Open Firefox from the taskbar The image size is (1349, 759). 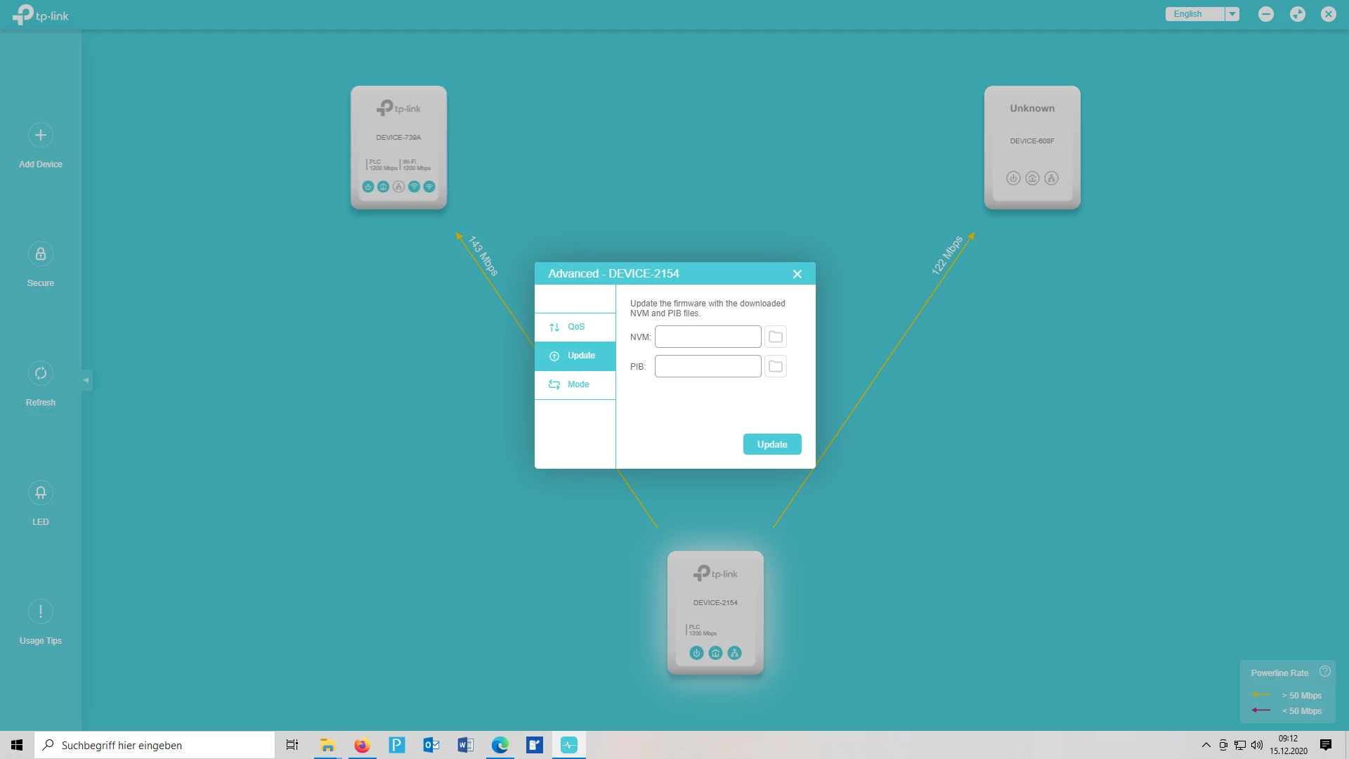[x=362, y=745]
